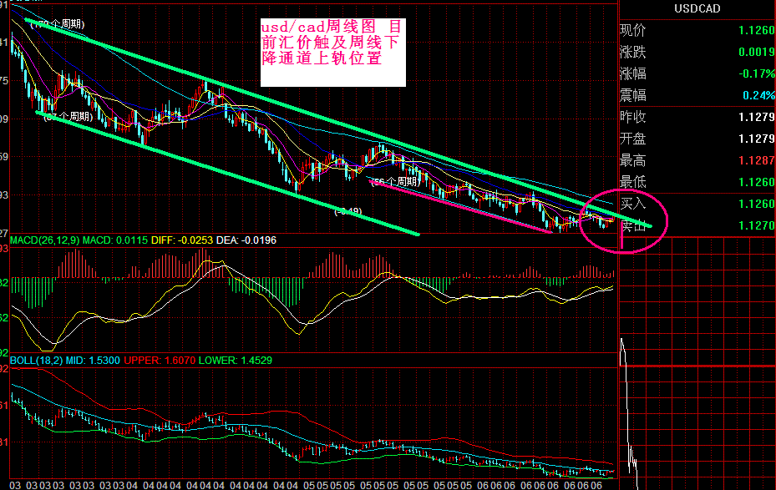Image resolution: width=776 pixels, height=490 pixels.
Task: Click the 开盘 value 1.1279
Action: [x=757, y=139]
